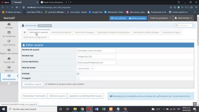Open the Windows notification center icon
Viewport: 199px width, 112px height.
click(195, 109)
